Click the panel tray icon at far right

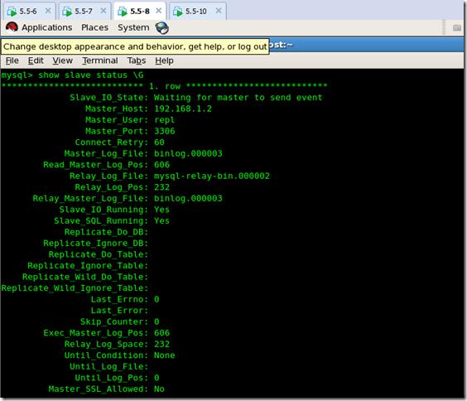(x=457, y=27)
